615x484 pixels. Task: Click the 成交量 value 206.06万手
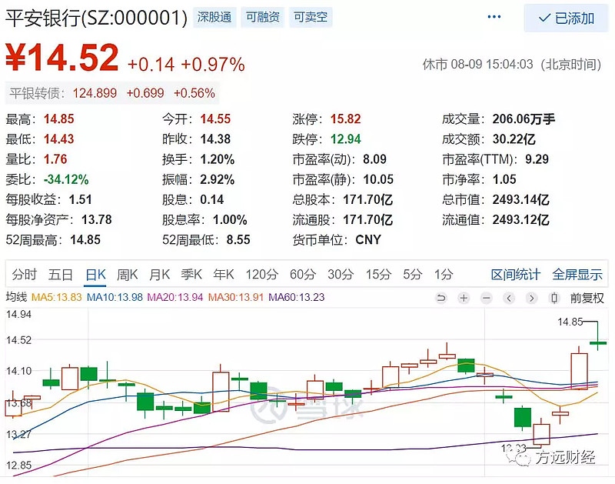(x=524, y=119)
